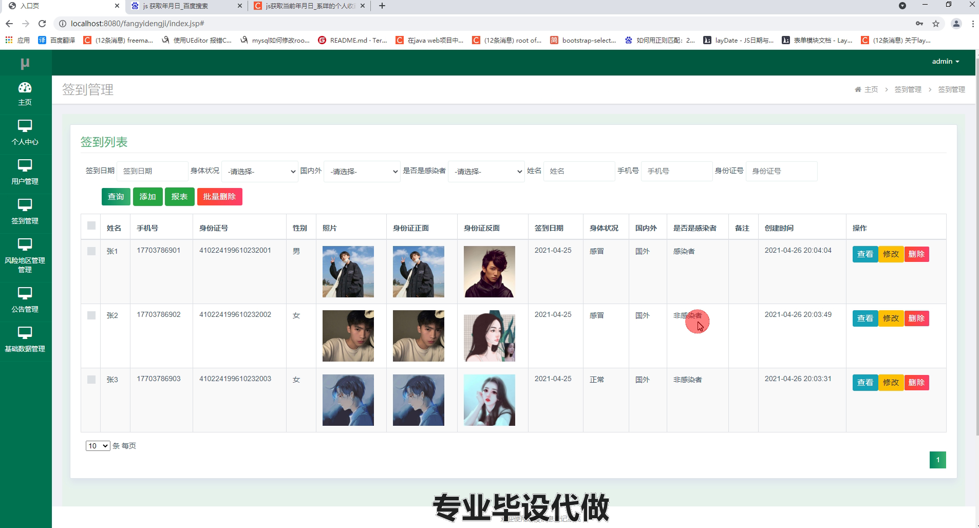
Task: Click the 报表 report button
Action: pyautogui.click(x=179, y=197)
